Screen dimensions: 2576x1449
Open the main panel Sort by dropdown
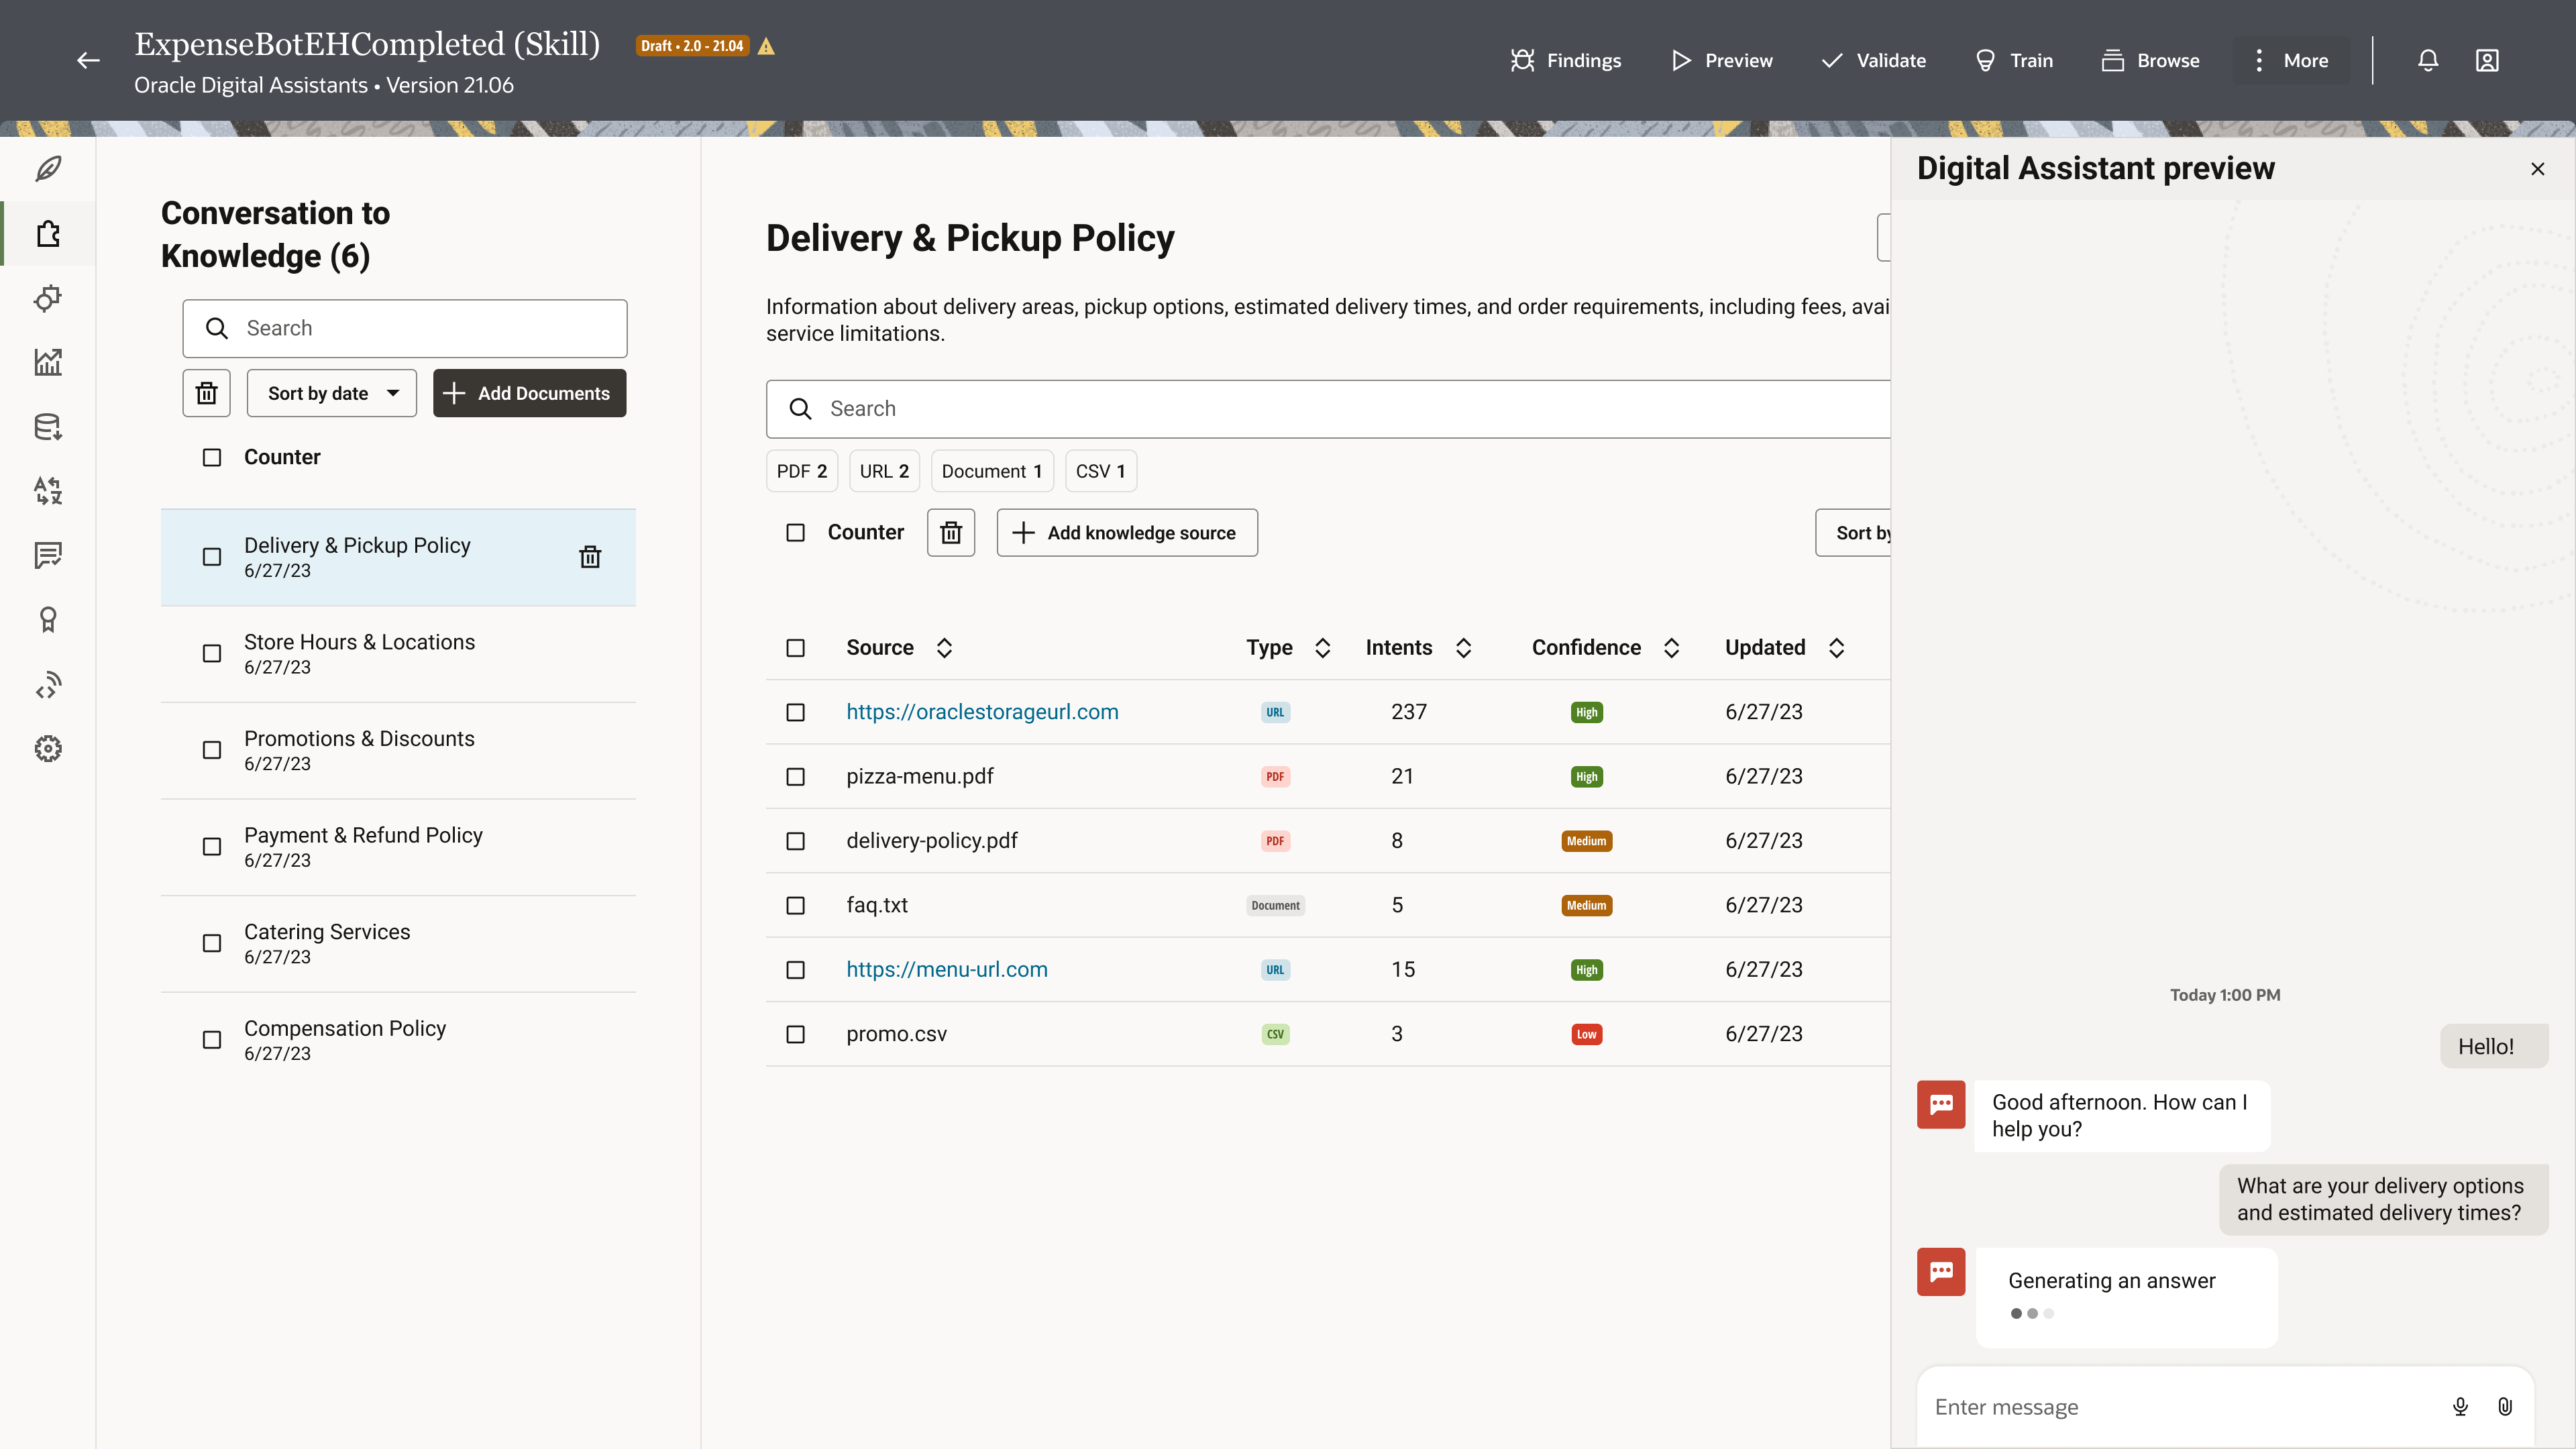pyautogui.click(x=1854, y=533)
